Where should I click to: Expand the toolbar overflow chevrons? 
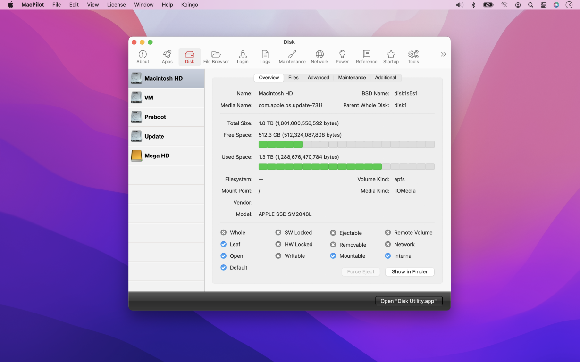coord(443,54)
